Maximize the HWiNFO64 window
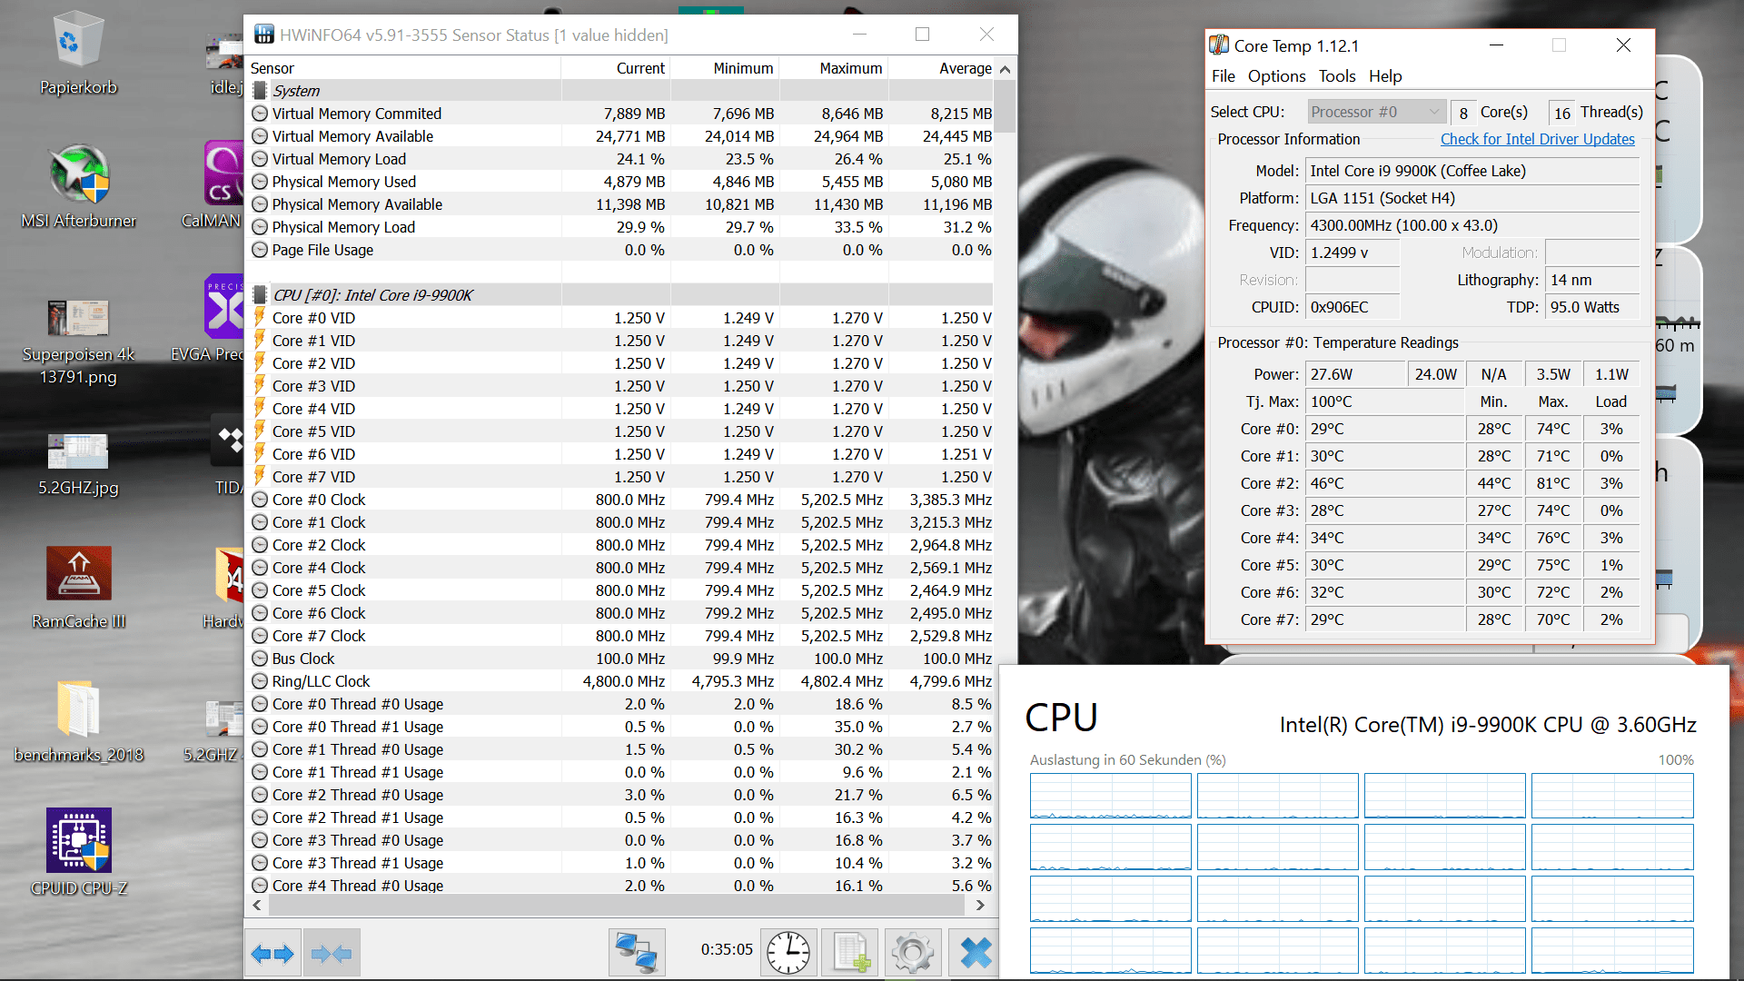The width and height of the screenshot is (1744, 981). (x=922, y=35)
